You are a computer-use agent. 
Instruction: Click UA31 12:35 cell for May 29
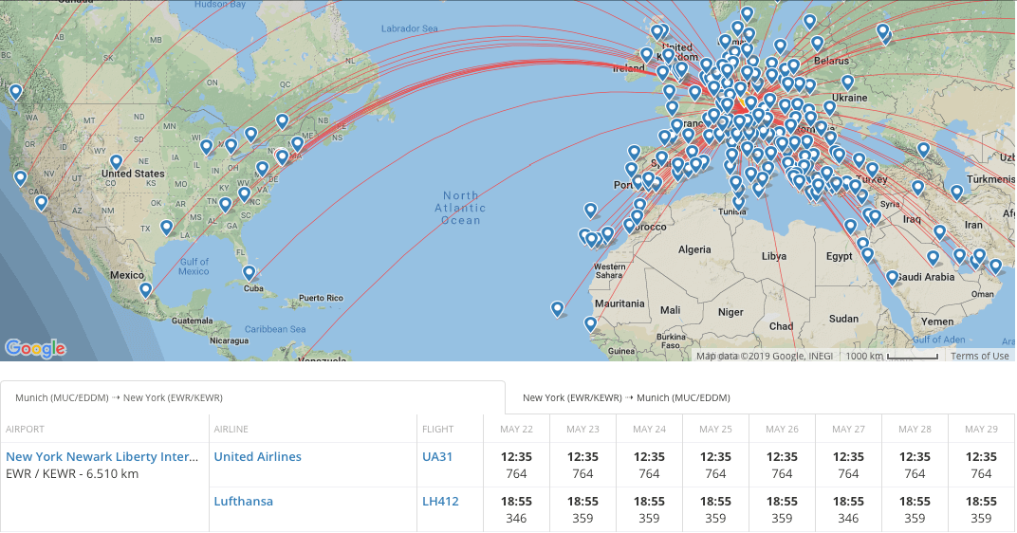981,465
